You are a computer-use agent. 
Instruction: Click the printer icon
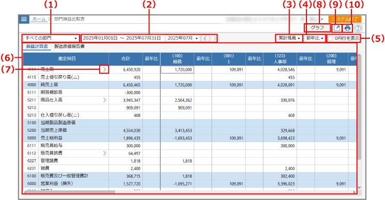[347, 28]
